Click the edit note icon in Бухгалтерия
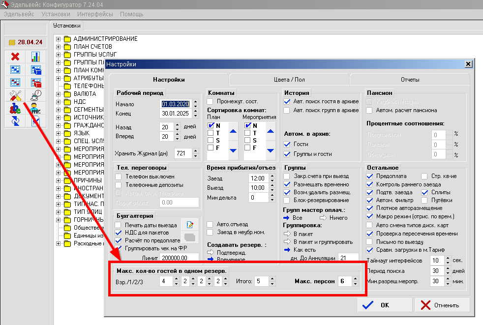This screenshot has height=325, width=483. tap(189, 225)
